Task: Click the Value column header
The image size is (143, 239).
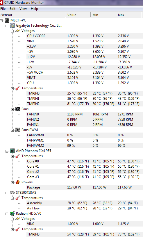Action: (78, 15)
